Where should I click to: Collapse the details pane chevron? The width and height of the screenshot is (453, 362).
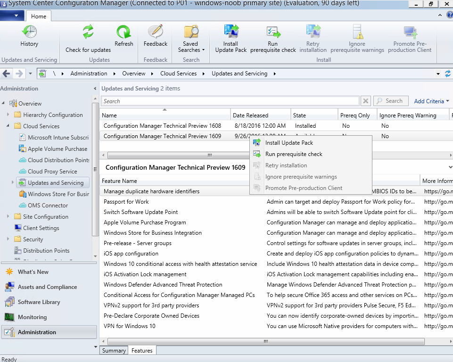(450, 167)
